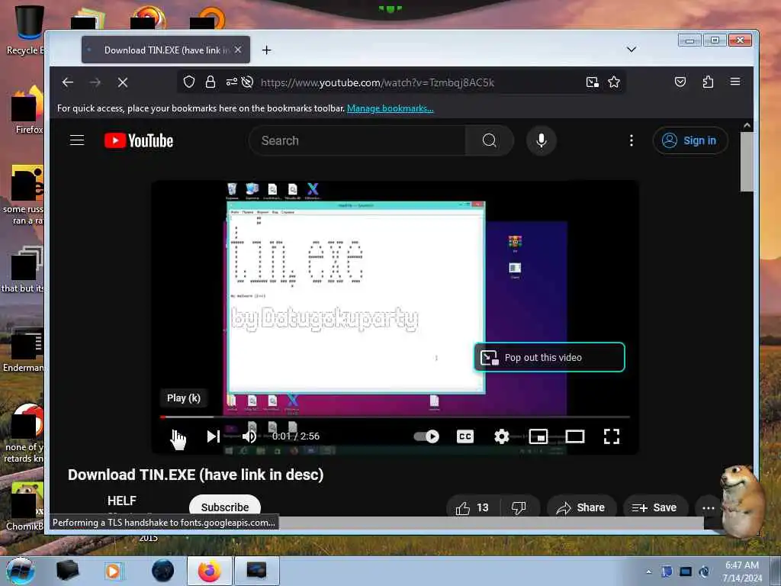781x586 pixels.
Task: Click the YouTube Search input field
Action: pos(357,140)
